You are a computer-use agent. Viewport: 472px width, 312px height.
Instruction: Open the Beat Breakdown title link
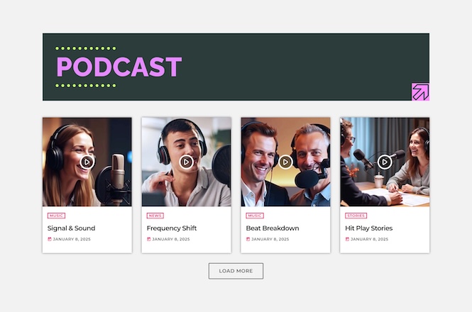pyautogui.click(x=273, y=228)
